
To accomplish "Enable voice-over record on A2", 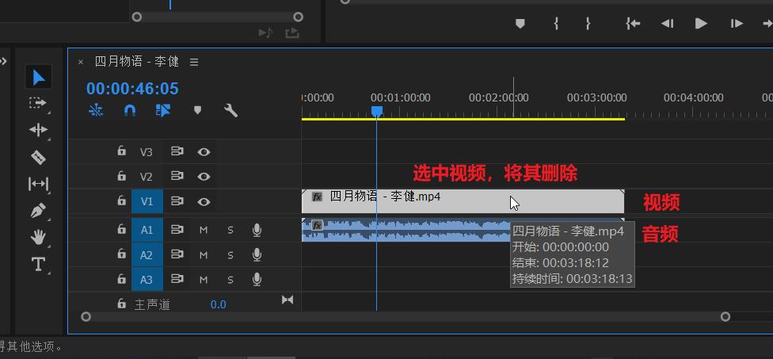I will 257,254.
